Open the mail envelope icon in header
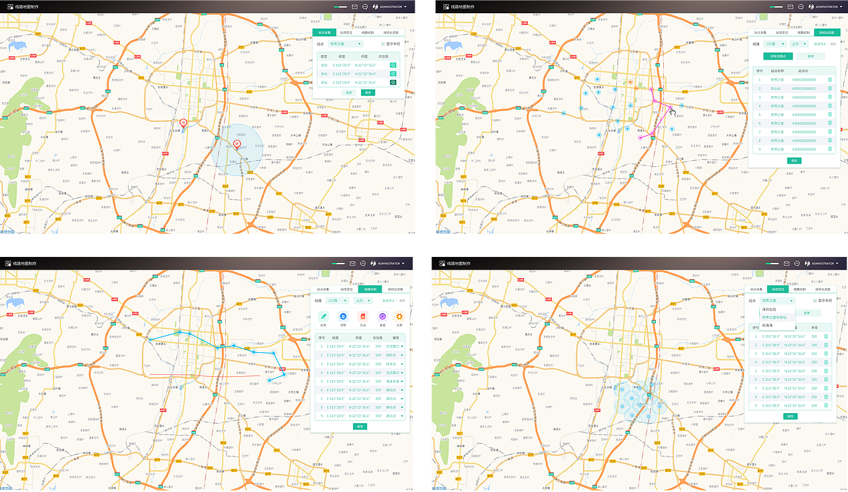Image resolution: width=848 pixels, height=492 pixels. point(353,7)
